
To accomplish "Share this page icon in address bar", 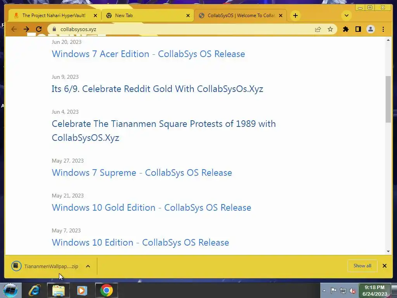I will point(318,29).
